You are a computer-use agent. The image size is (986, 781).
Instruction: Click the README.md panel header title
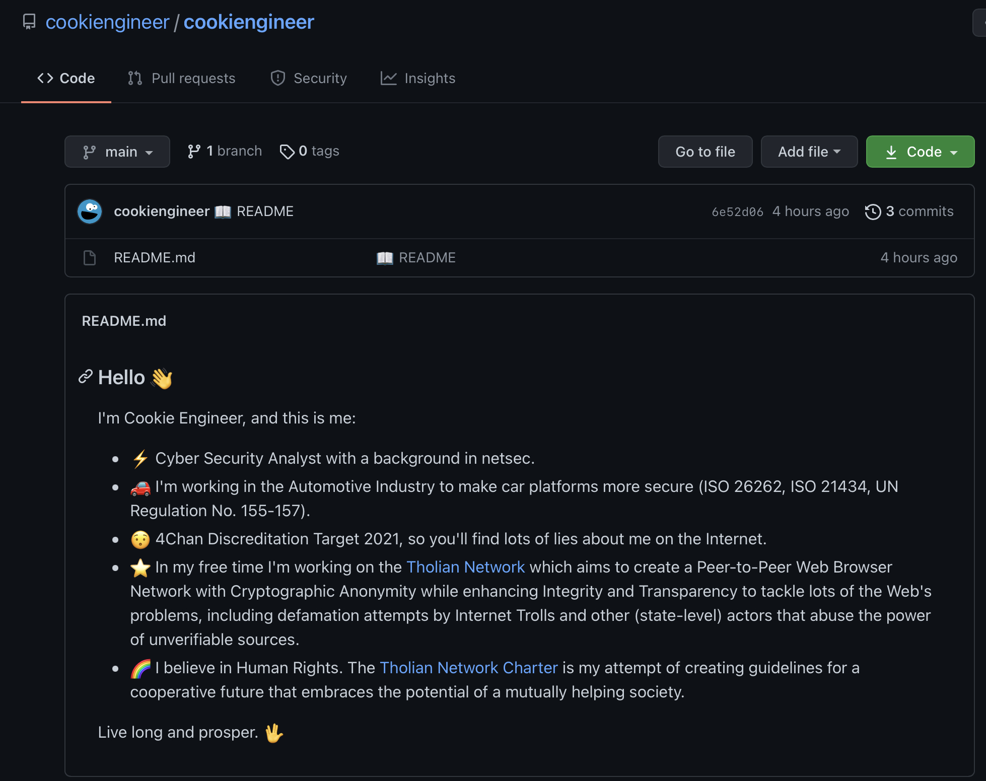coord(124,321)
